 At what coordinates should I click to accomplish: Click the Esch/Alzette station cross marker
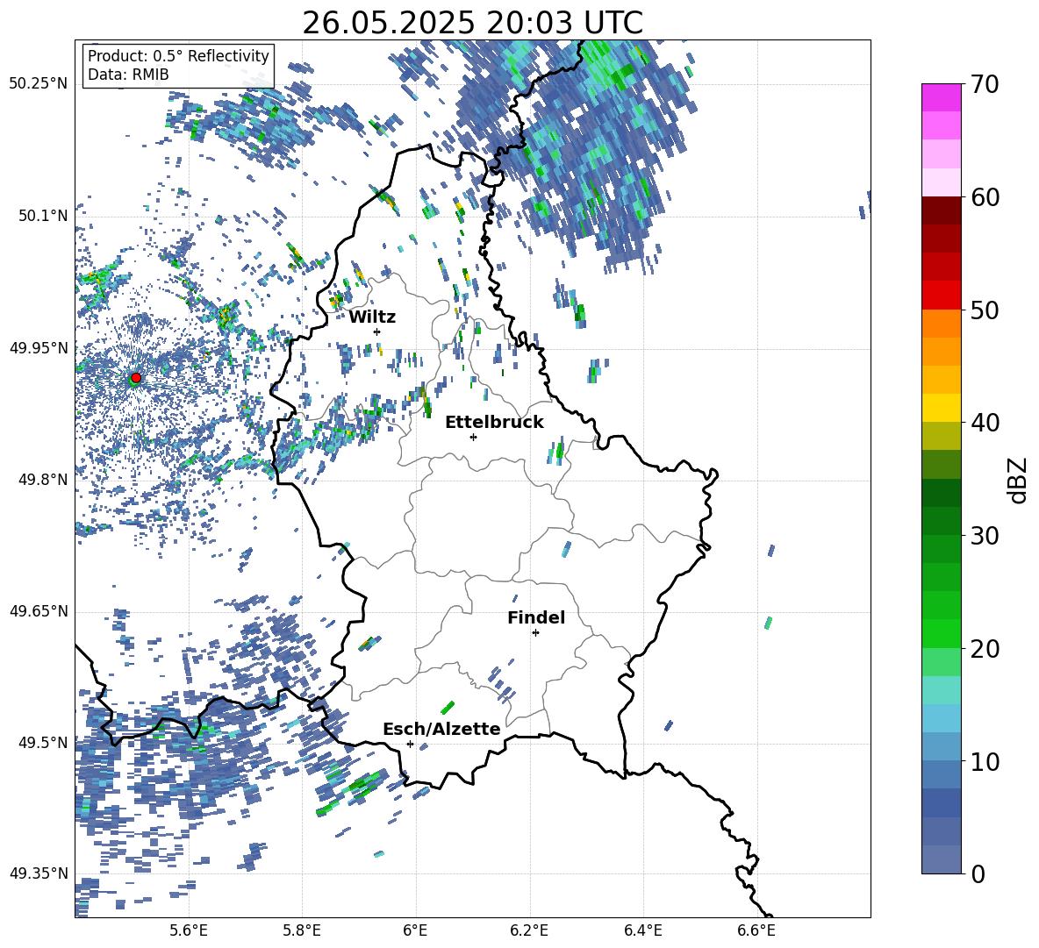410,744
